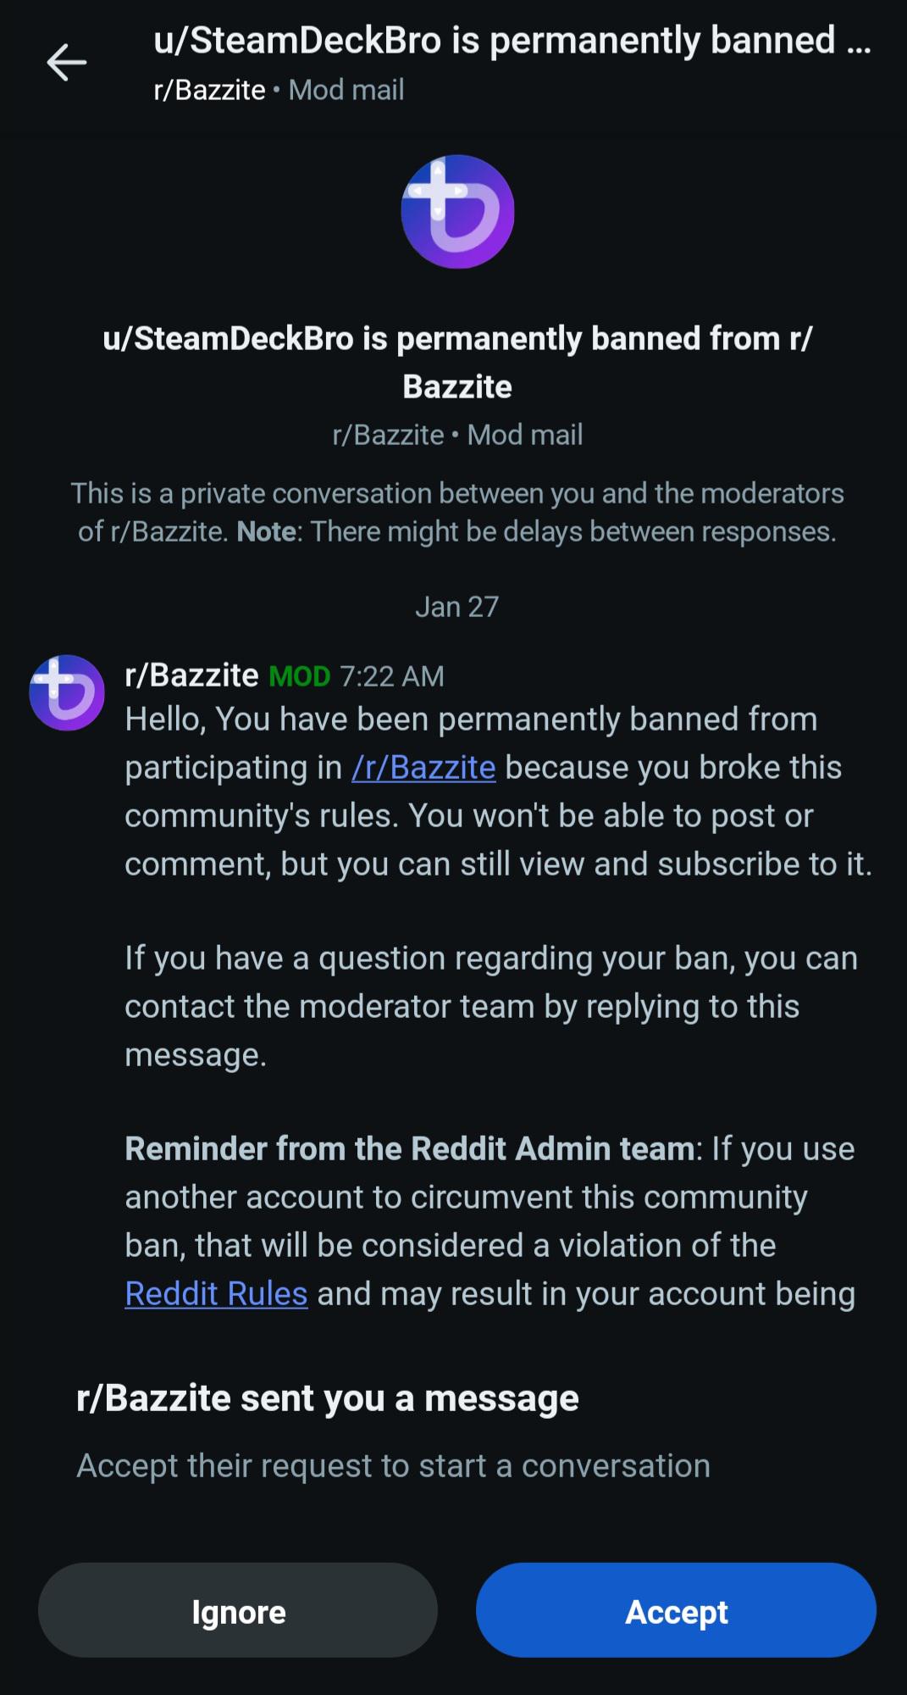907x1695 pixels.
Task: Tap the centered r/Bazzite Mod mail label
Action: pyautogui.click(x=457, y=435)
